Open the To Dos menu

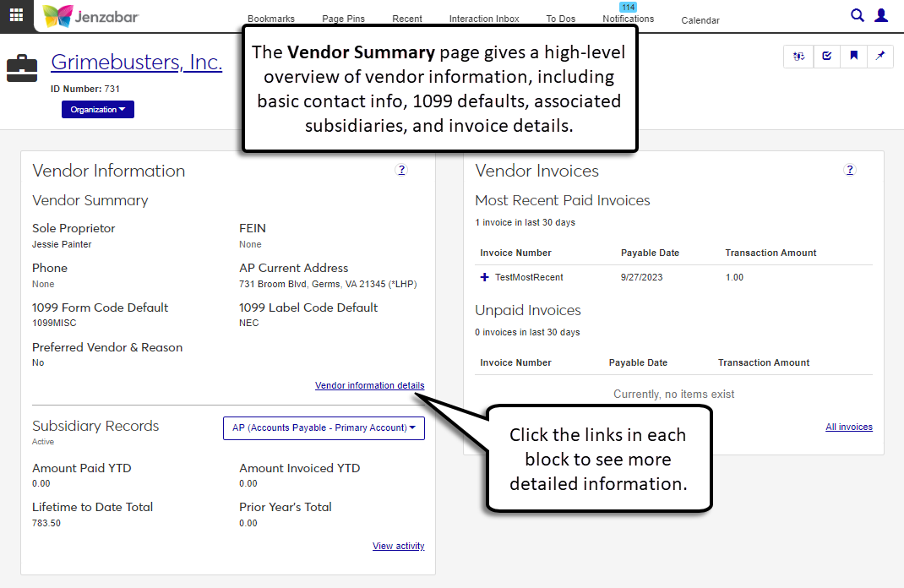(560, 19)
